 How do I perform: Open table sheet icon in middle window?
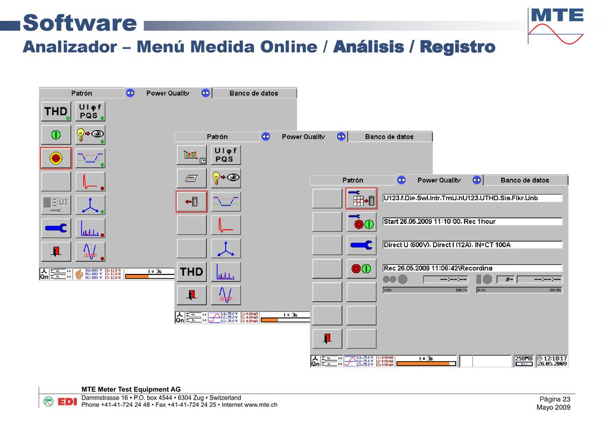click(x=192, y=178)
